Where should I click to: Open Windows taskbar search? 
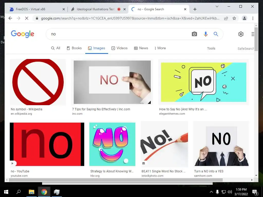point(18,192)
